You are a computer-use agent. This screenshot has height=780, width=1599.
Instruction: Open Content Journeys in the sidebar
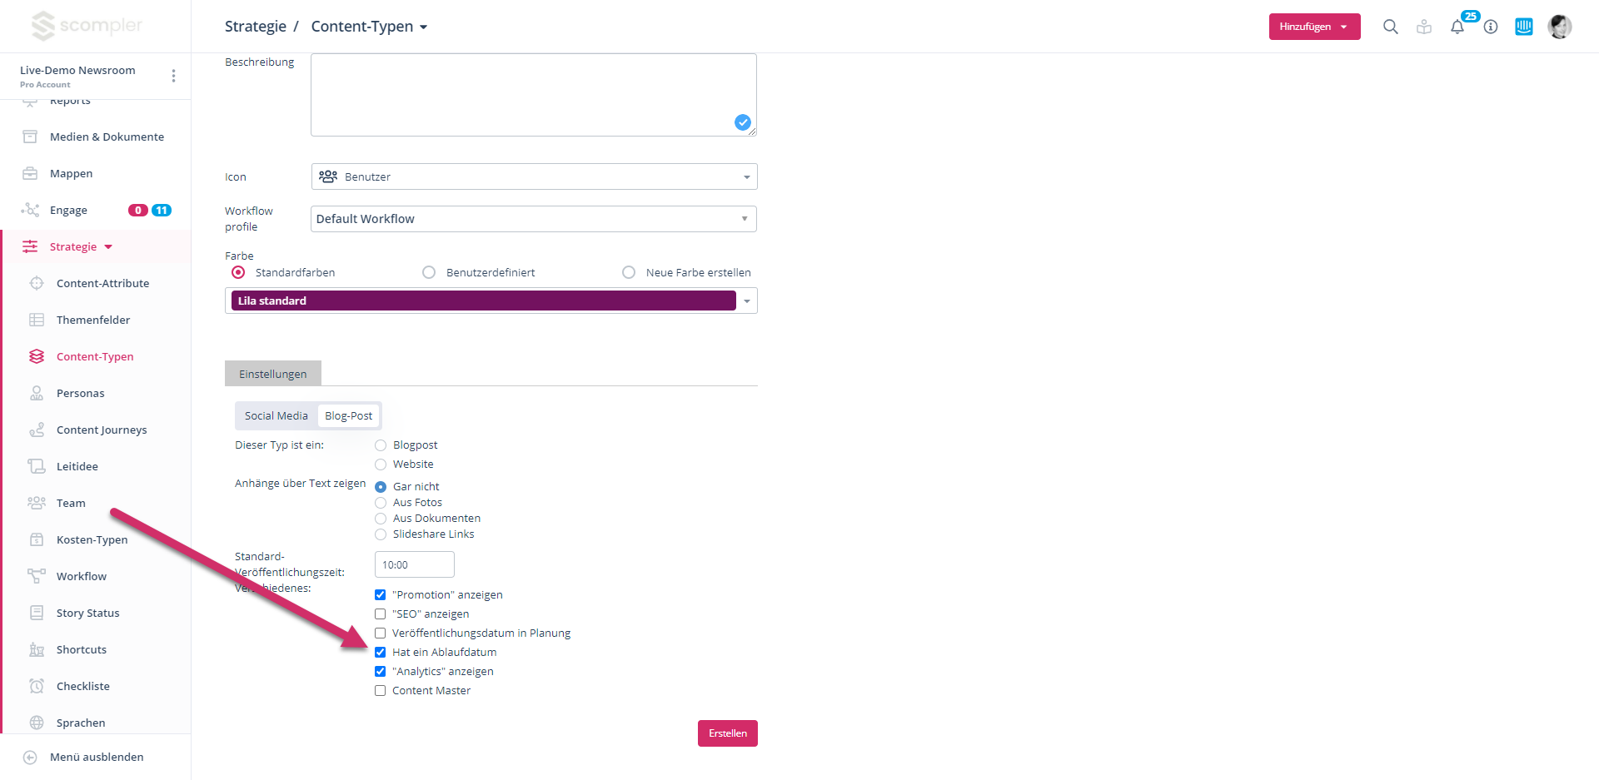click(x=101, y=430)
